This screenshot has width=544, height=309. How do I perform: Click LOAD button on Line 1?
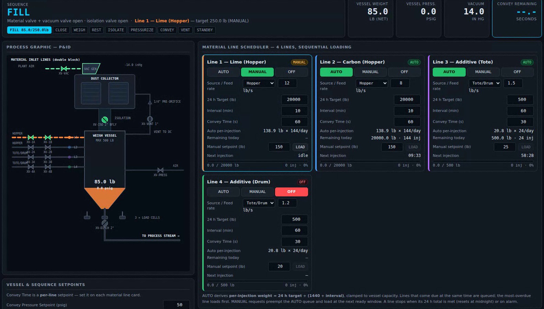click(300, 147)
